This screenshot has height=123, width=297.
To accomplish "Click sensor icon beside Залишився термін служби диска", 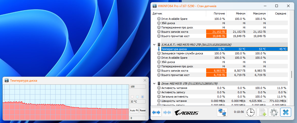I will pos(159,53).
